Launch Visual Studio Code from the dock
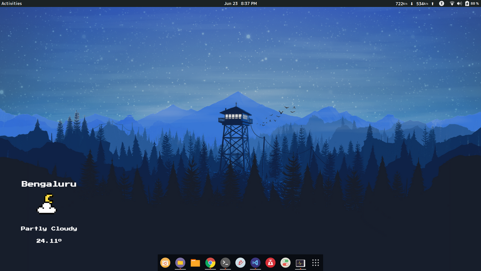 click(256, 263)
